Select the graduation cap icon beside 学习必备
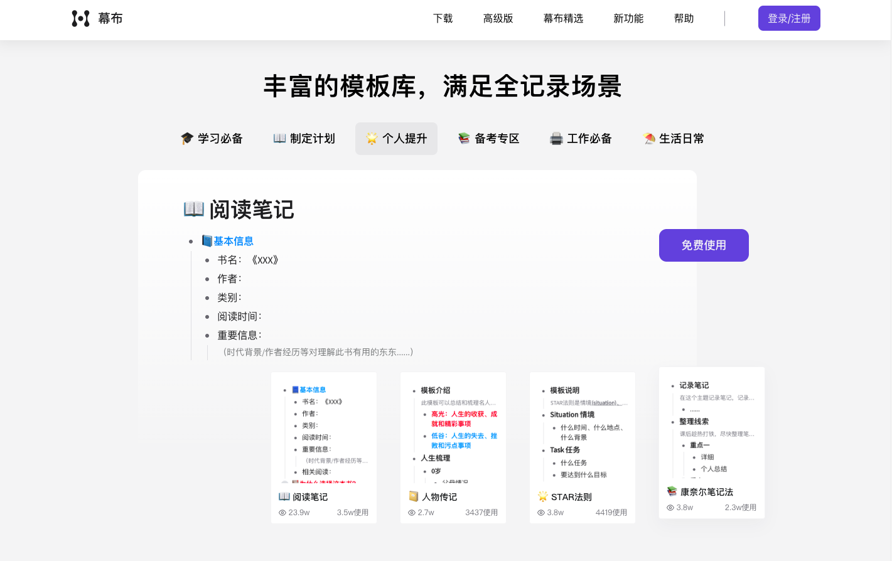This screenshot has height=561, width=892. [x=186, y=138]
